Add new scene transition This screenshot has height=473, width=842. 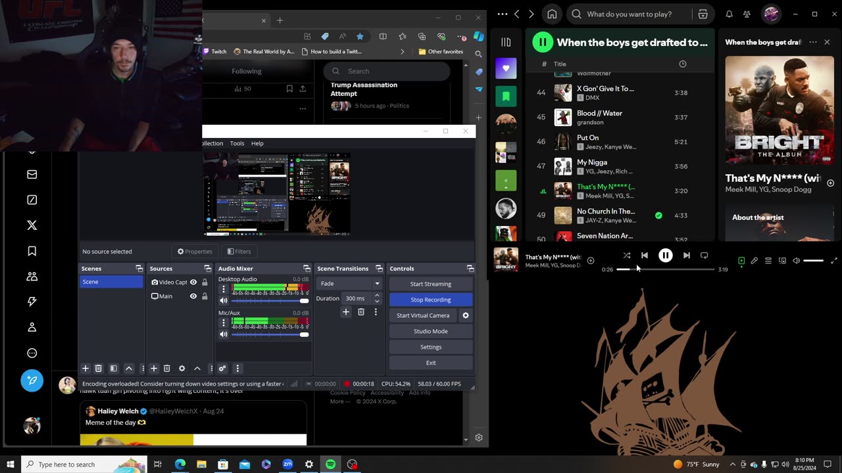pyautogui.click(x=346, y=312)
